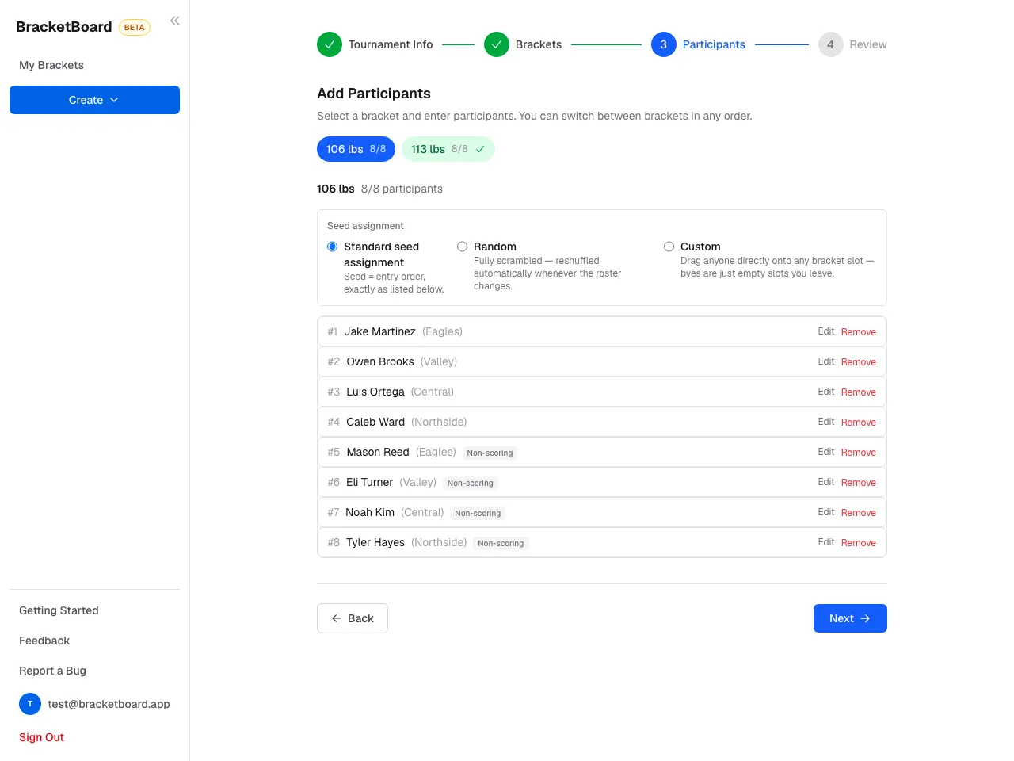This screenshot has height=761, width=1014.
Task: Remove Jake Martinez from the bracket
Action: (859, 332)
